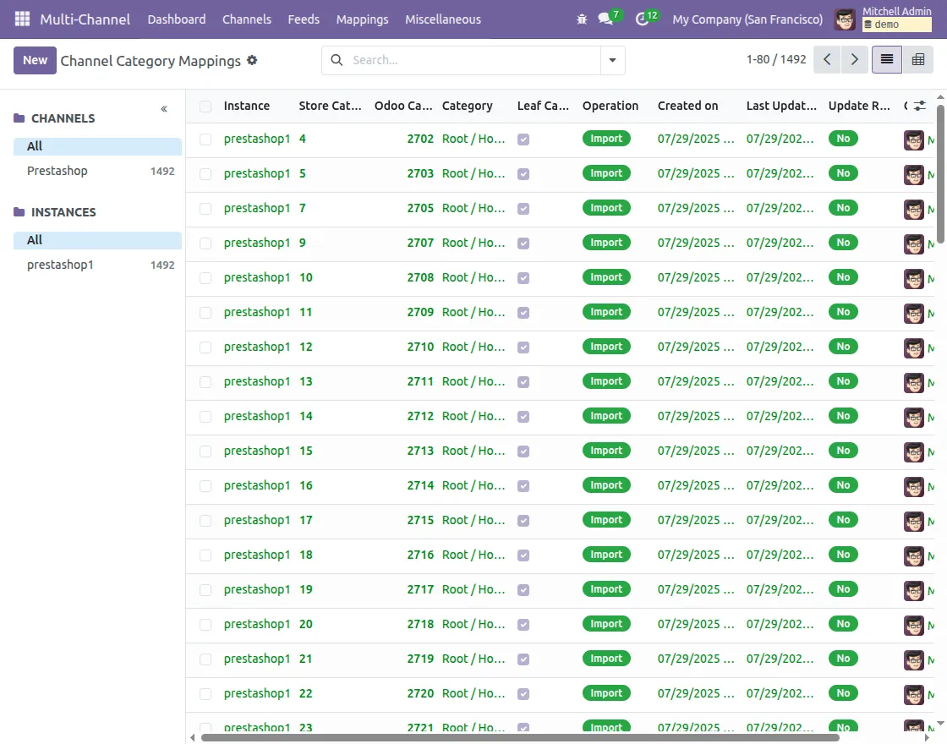Activate the debug bug icon
Image resolution: width=947 pixels, height=744 pixels.
pos(582,18)
